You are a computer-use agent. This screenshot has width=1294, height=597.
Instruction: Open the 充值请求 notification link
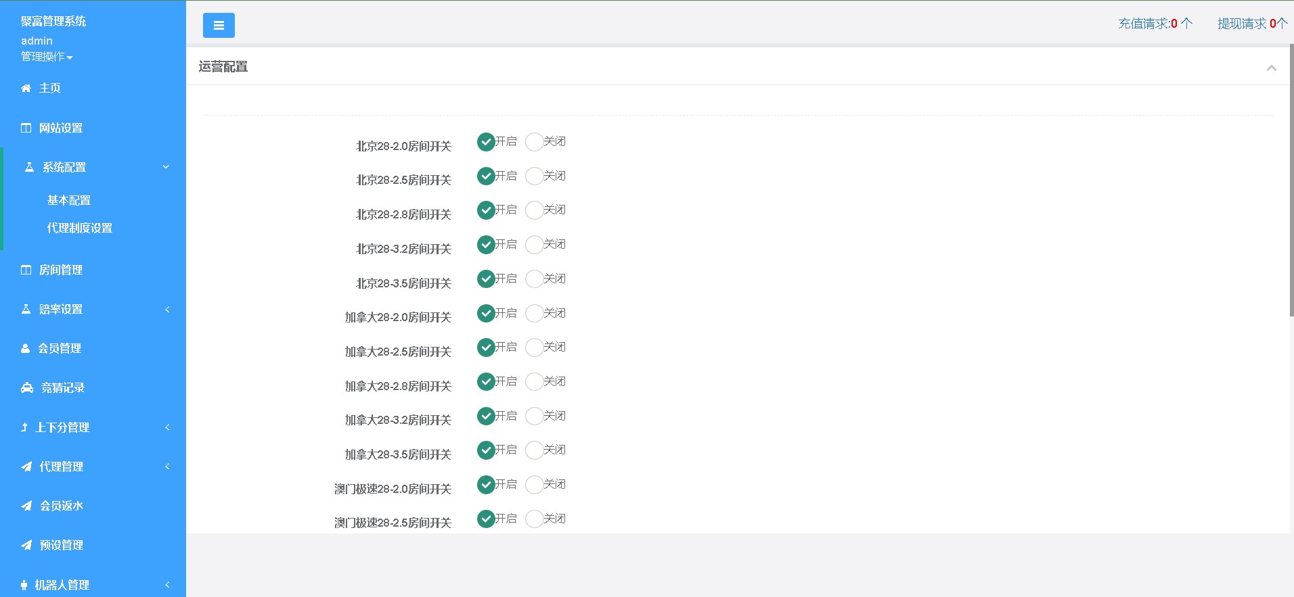point(1155,24)
